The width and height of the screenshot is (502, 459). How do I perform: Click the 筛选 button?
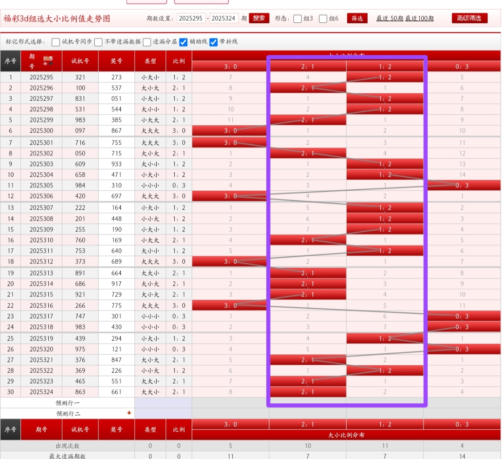357,18
